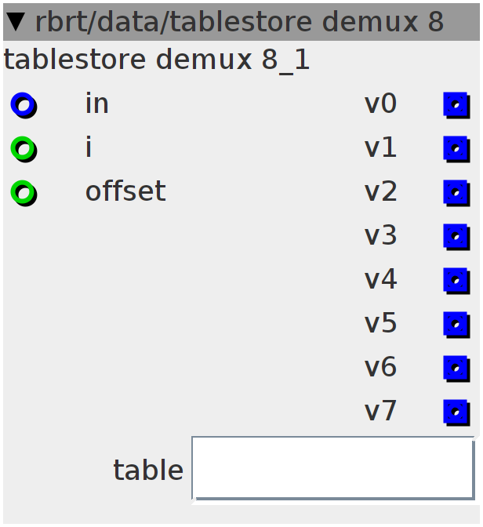The width and height of the screenshot is (483, 527).
Task: Click the blue 'in' inlet circle
Action: pyautogui.click(x=24, y=105)
